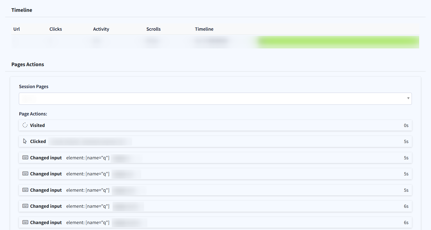Click keyboard icon of first Changed input row

[25, 158]
